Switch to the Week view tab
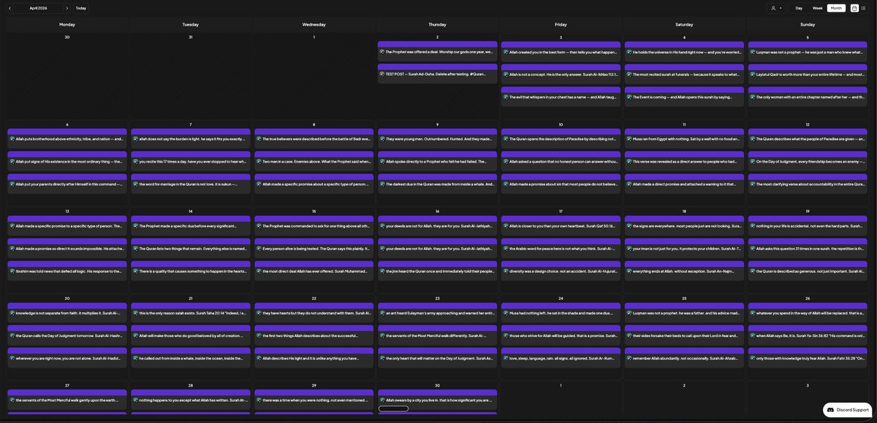 [817, 8]
